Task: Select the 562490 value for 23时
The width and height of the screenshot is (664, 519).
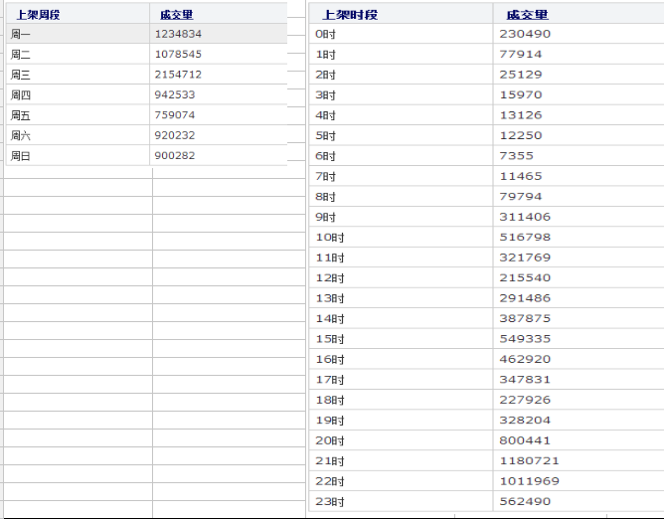Action: [525, 502]
